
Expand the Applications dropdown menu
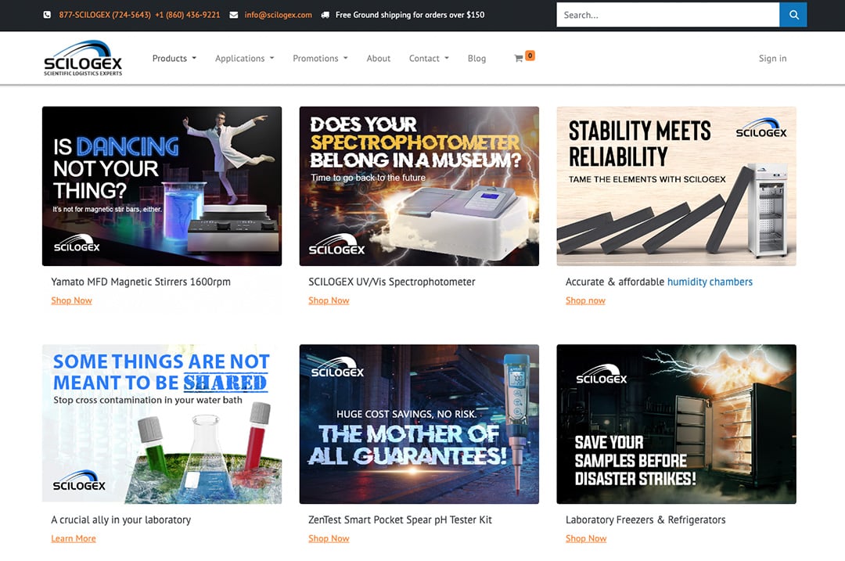click(245, 58)
